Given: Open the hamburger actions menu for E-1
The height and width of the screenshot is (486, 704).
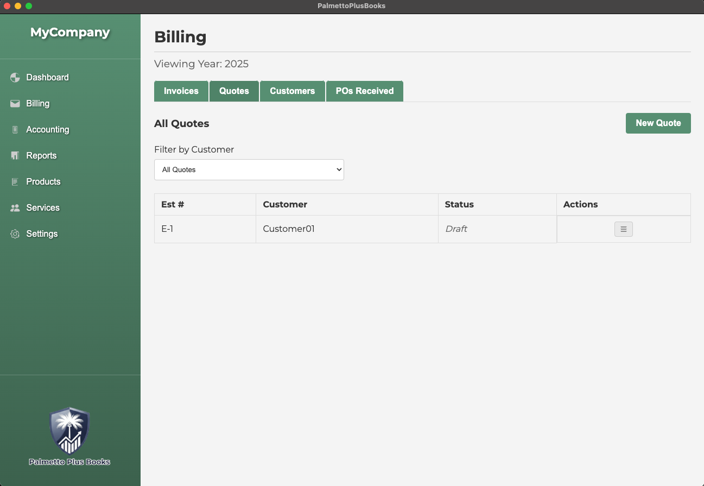Looking at the screenshot, I should click(x=623, y=229).
